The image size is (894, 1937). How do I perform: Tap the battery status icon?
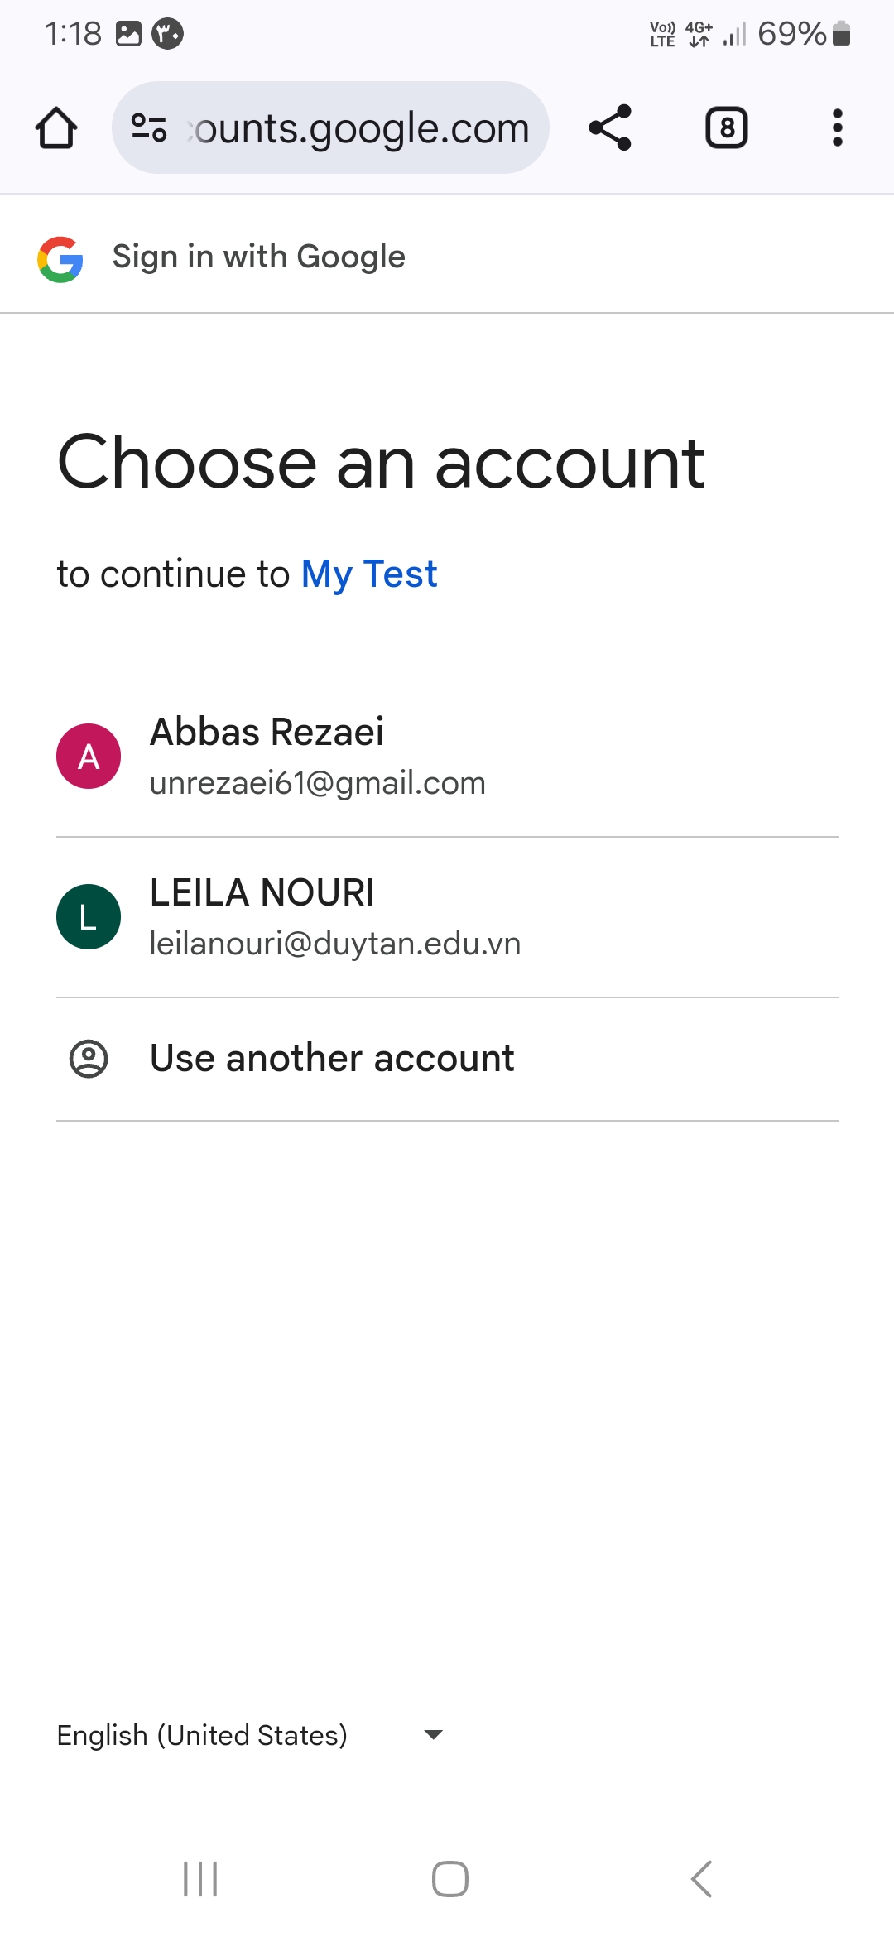click(841, 34)
